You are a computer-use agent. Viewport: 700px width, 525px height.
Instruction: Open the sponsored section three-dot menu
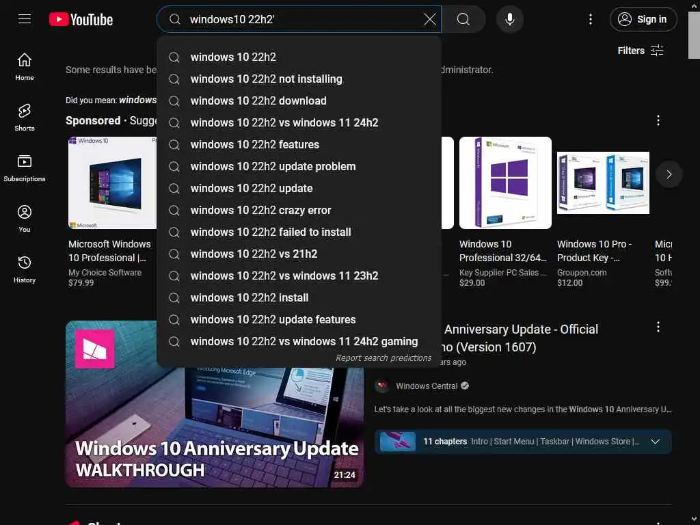click(x=658, y=120)
